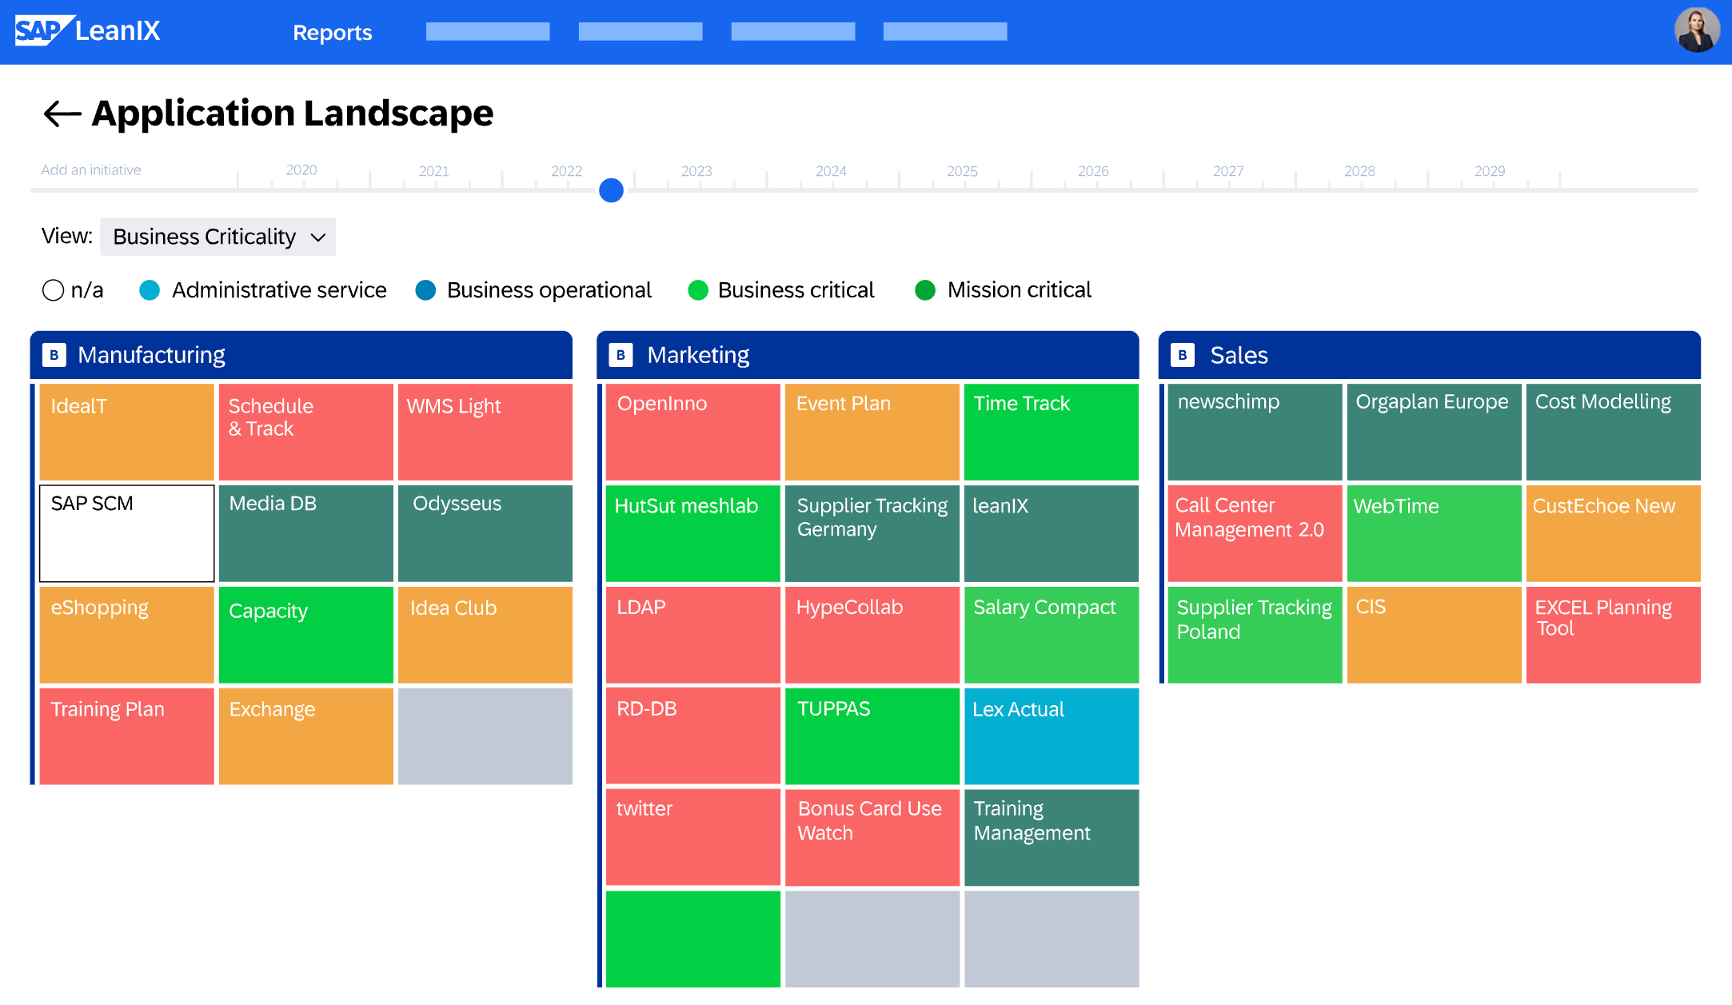Toggle the Business operational legend dot

[x=425, y=289]
